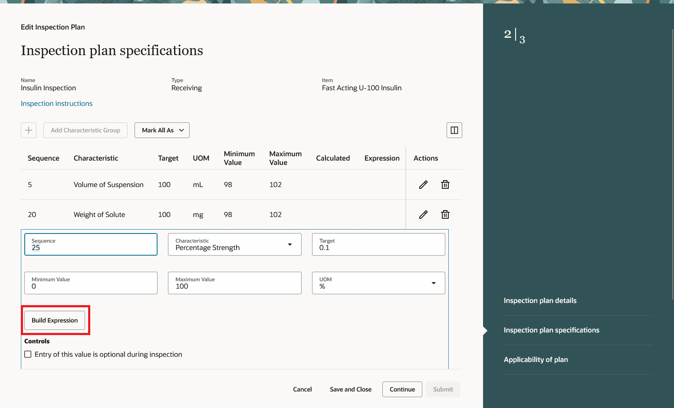This screenshot has height=408, width=674.
Task: Edit the Weight of Solute row pencil
Action: [424, 214]
